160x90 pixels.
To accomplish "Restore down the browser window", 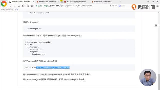I will click(153, 2).
